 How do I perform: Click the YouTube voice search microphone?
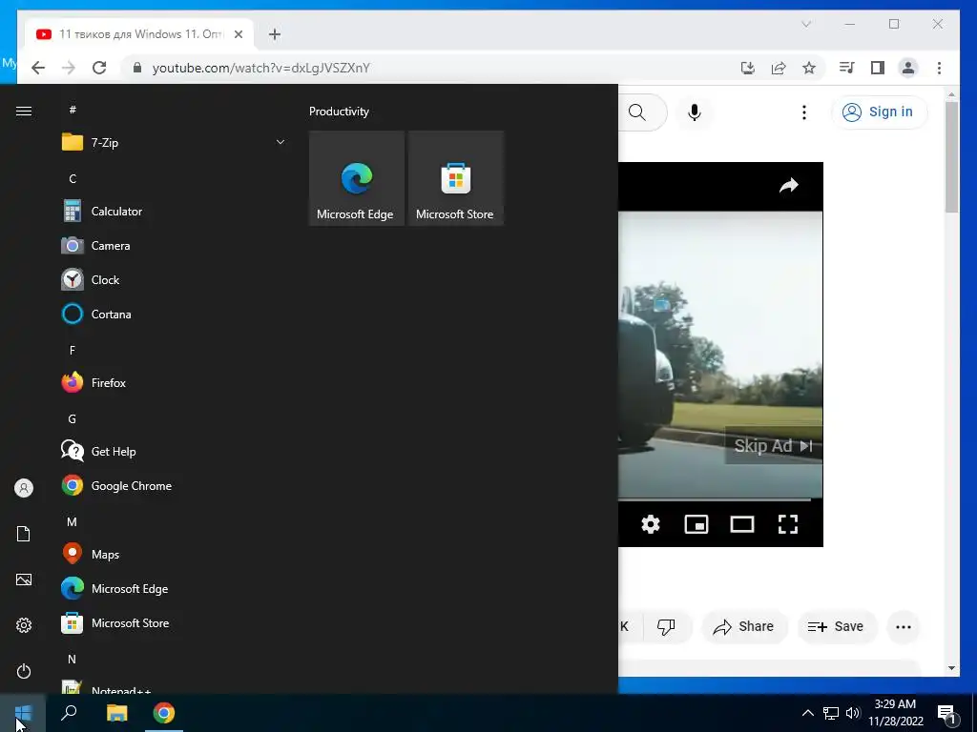(695, 112)
